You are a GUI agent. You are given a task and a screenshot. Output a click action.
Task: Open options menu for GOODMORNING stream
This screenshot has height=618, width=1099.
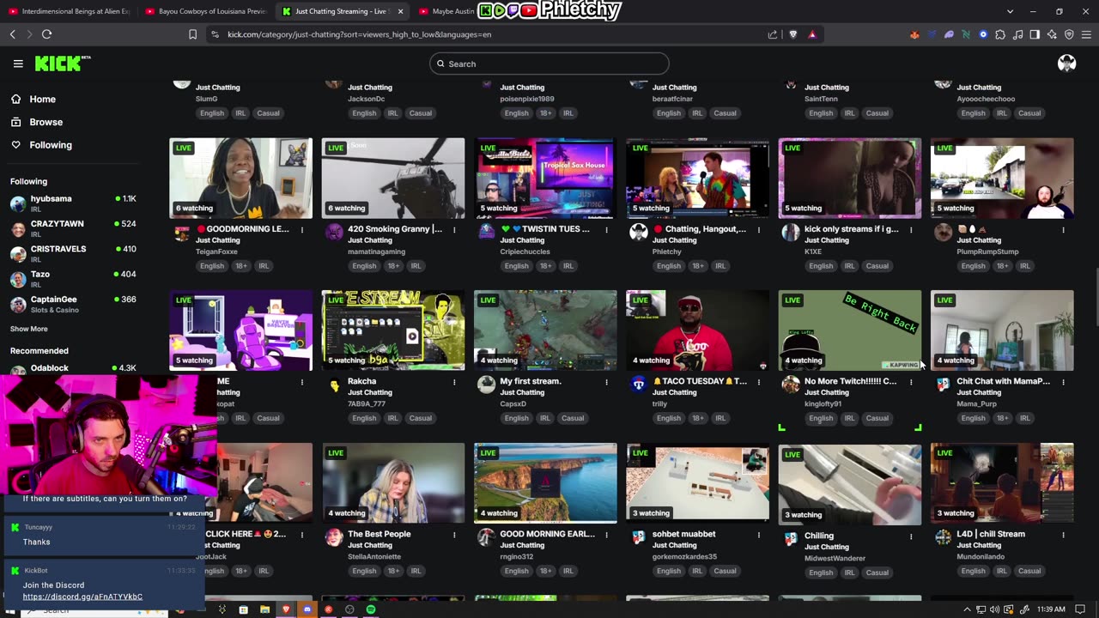[302, 230]
